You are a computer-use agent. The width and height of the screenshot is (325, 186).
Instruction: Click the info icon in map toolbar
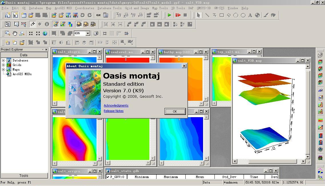(x=47, y=24)
